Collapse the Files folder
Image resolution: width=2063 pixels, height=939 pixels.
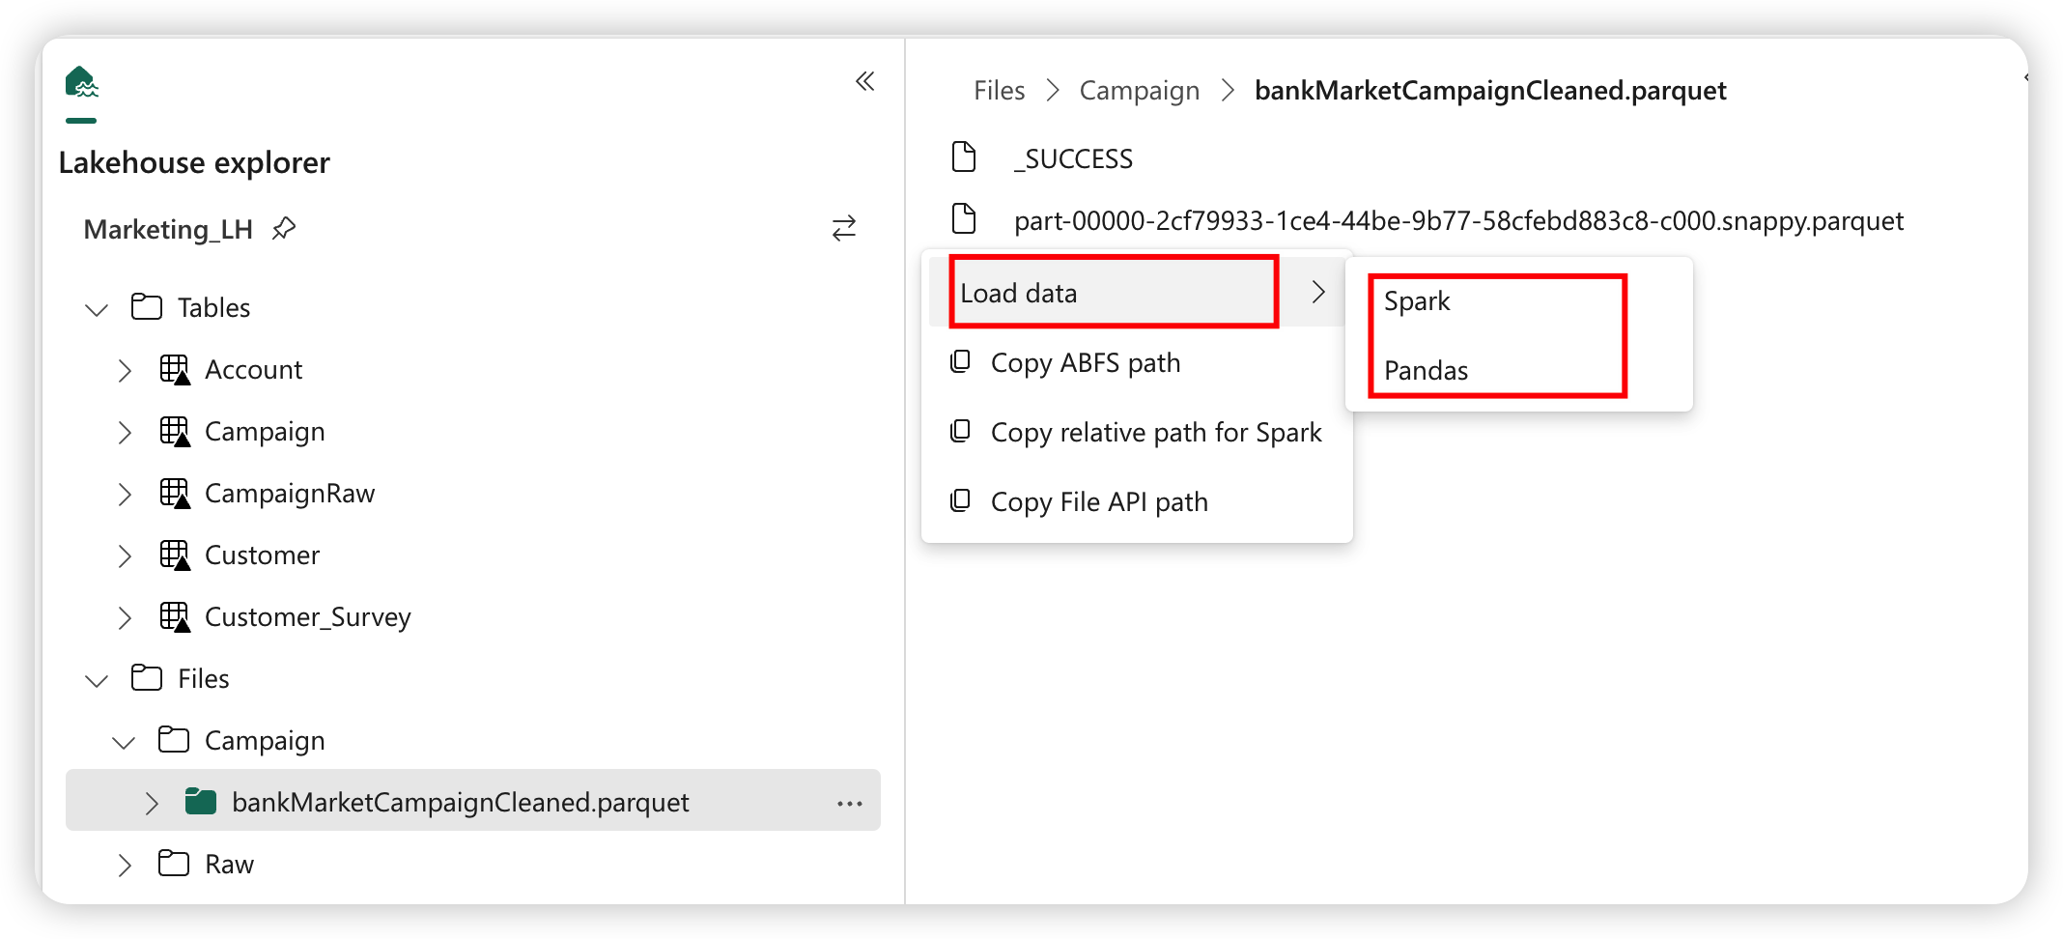click(97, 680)
